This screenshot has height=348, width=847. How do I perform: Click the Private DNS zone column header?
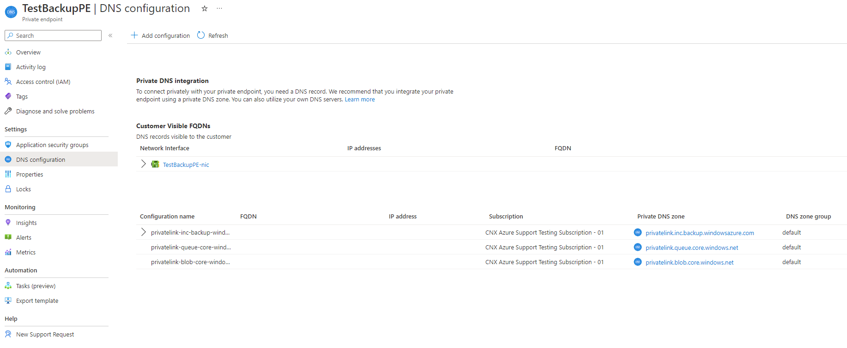[661, 217]
